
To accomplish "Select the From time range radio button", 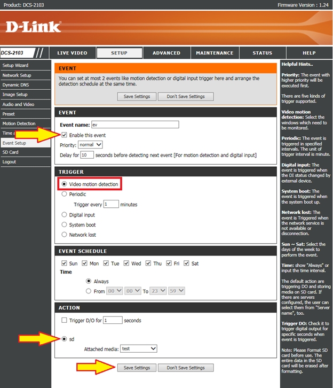I will [89, 291].
